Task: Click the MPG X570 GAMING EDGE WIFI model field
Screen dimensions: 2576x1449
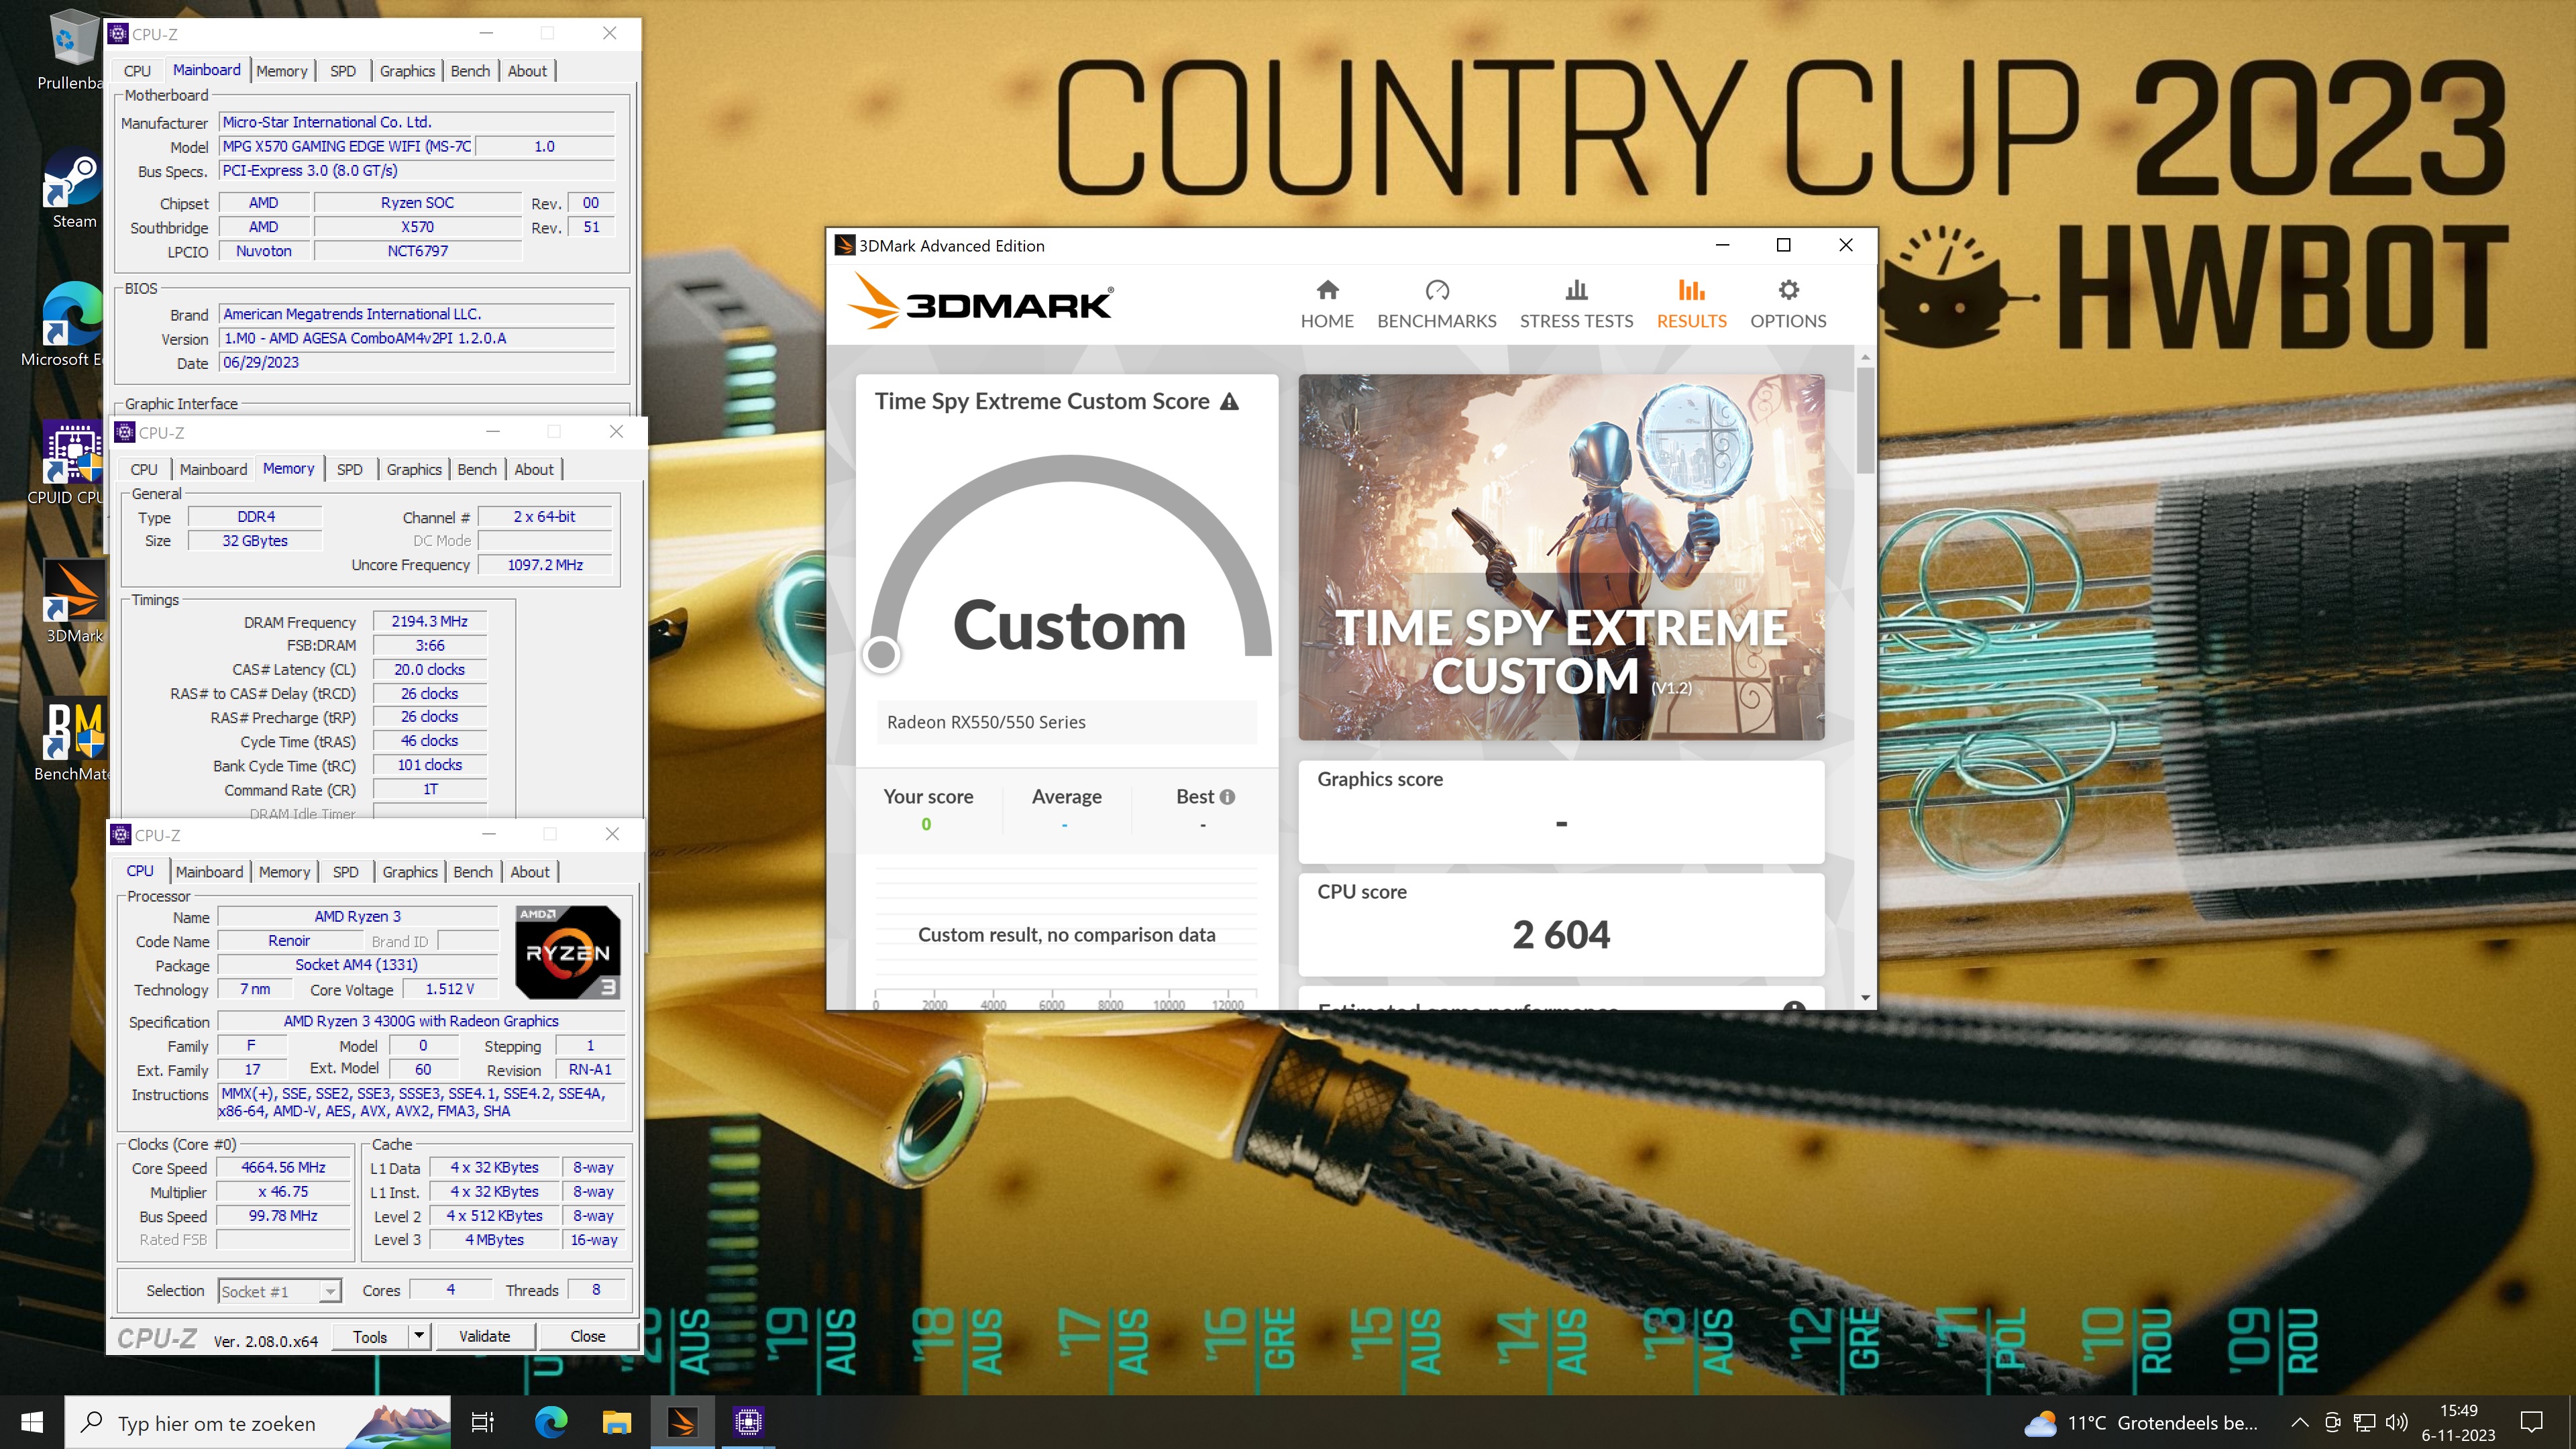Action: (346, 146)
